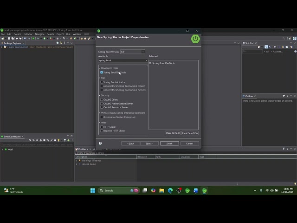Click the Make Default button
Screen dimensions: 297x223
[x=173, y=133]
